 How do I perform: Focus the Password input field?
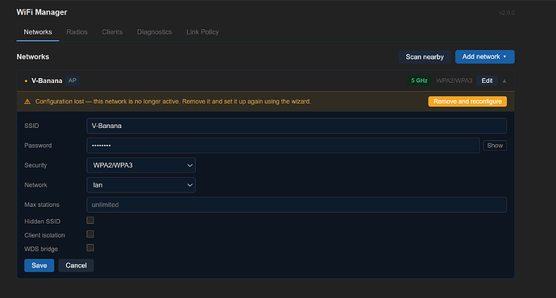(283, 146)
